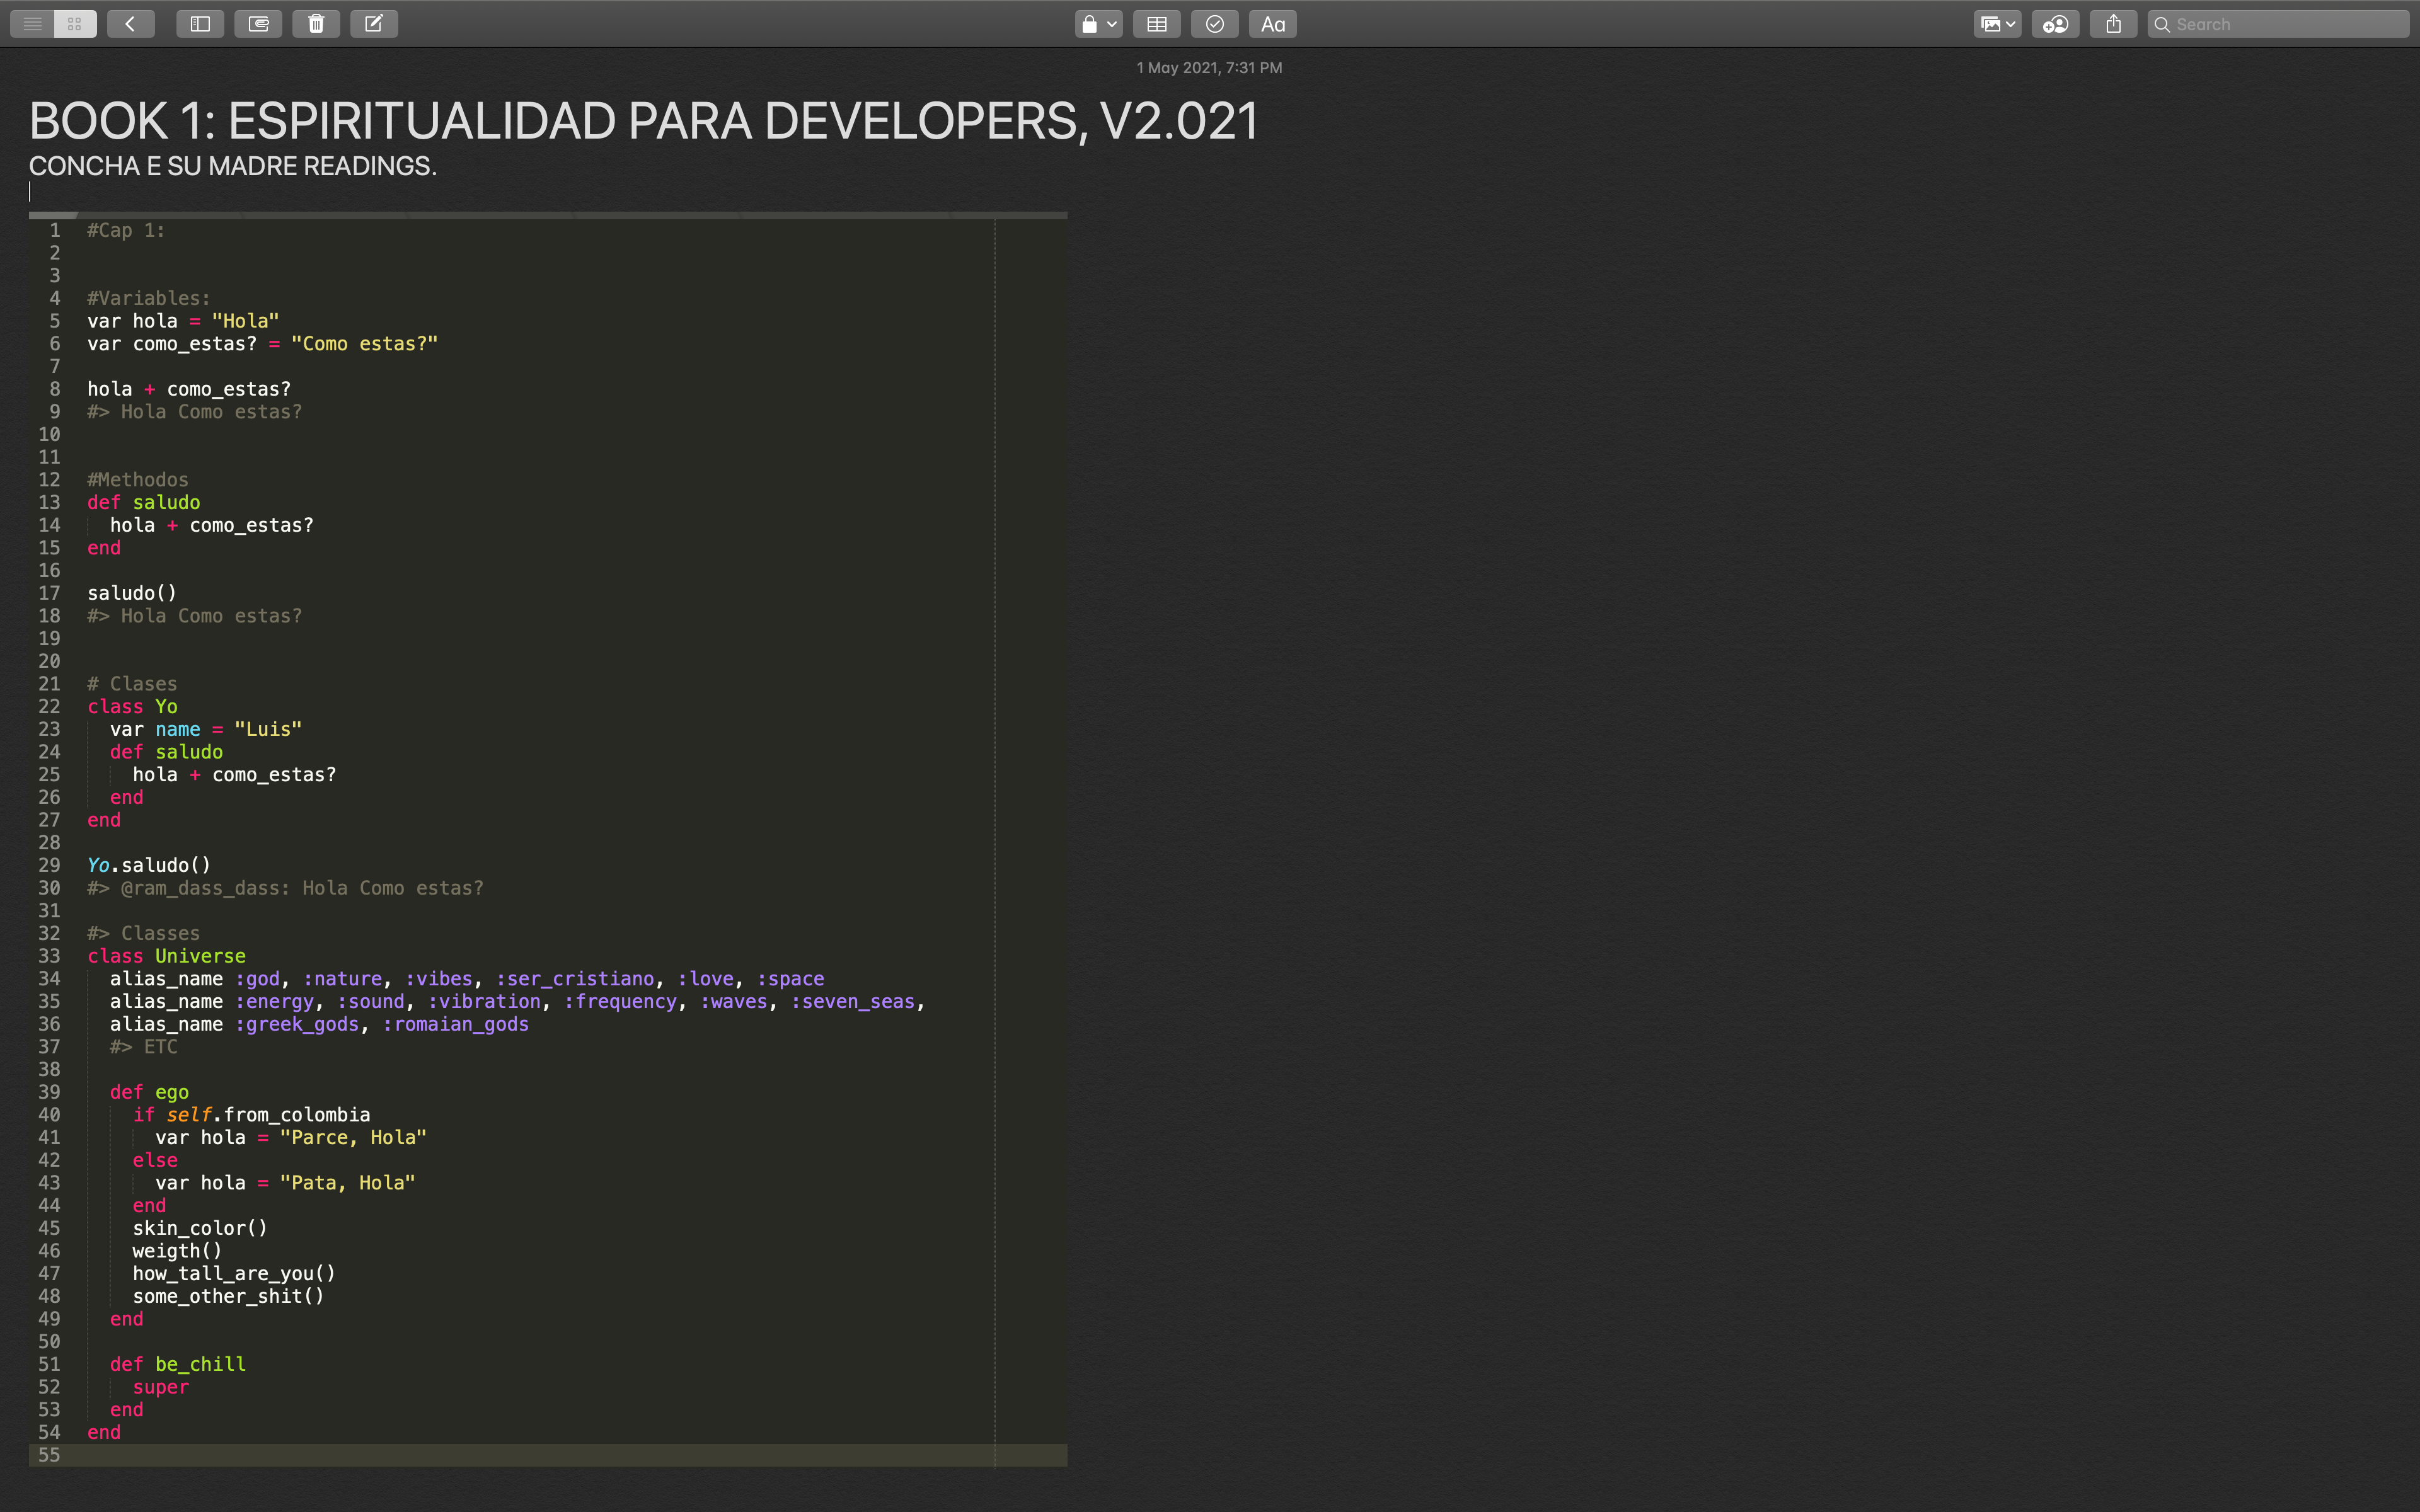Click 'def saludo' on line 13
The height and width of the screenshot is (1512, 2420).
click(144, 502)
